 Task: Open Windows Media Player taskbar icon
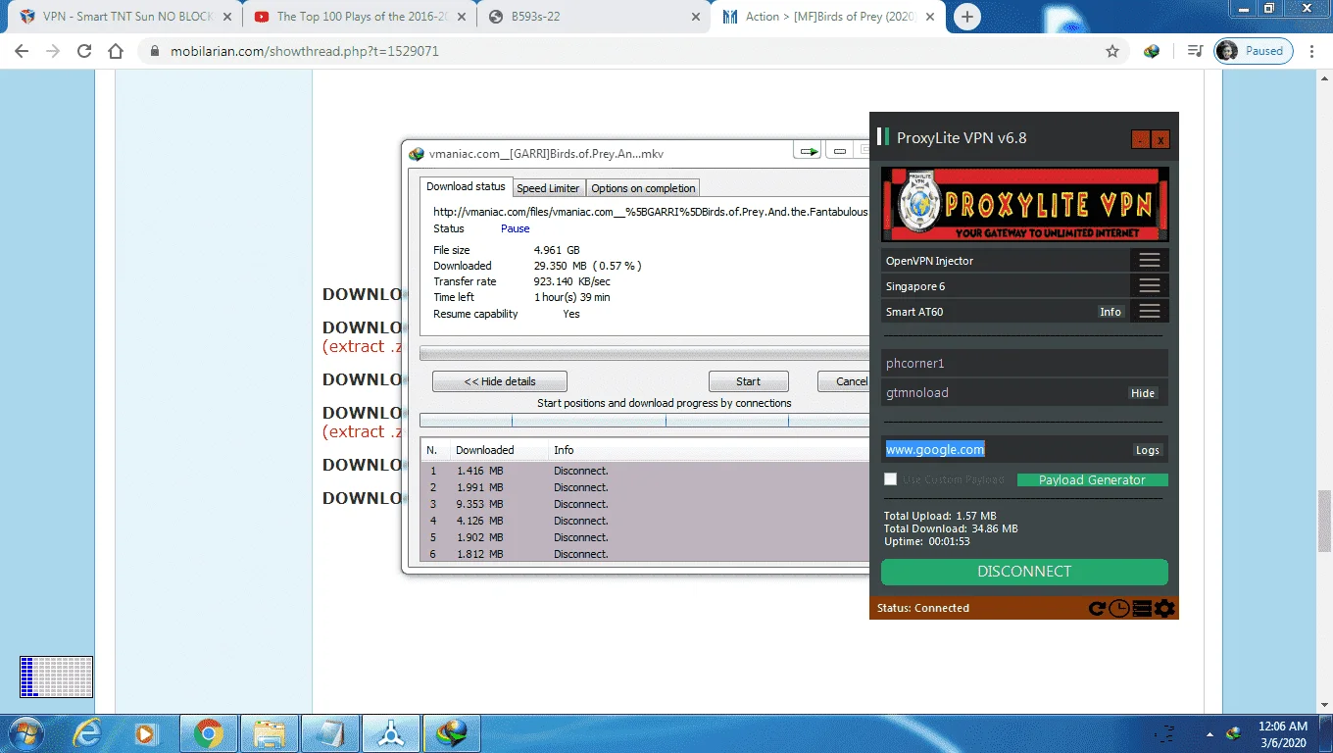tap(147, 733)
